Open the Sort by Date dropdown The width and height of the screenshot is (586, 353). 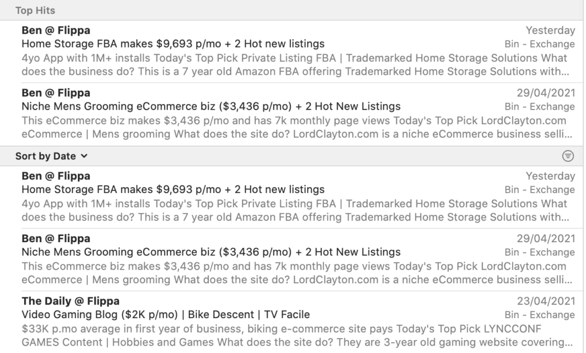[52, 156]
